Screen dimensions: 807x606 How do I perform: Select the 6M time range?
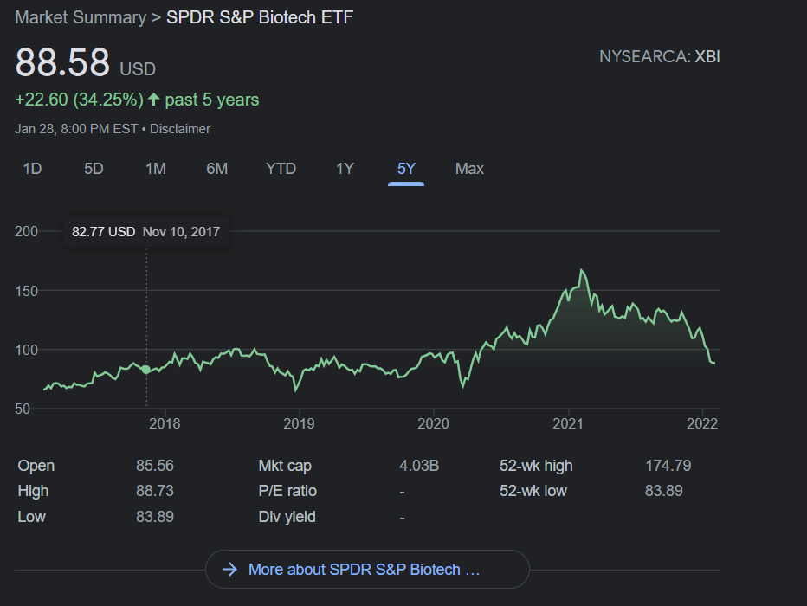coord(216,169)
